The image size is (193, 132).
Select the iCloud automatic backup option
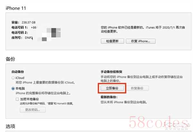pos(13,78)
